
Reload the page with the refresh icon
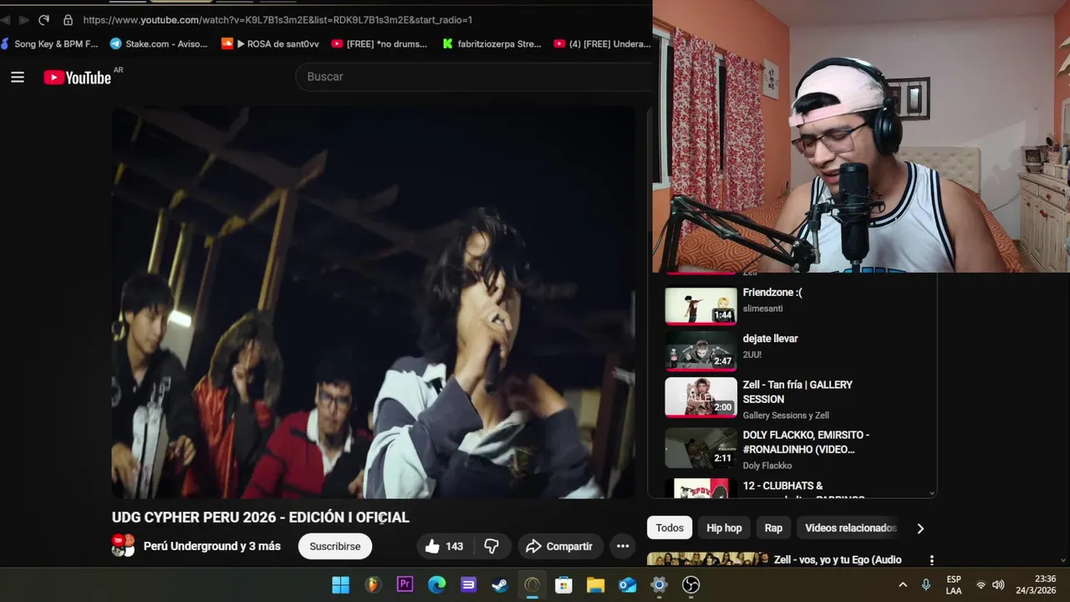click(x=43, y=19)
